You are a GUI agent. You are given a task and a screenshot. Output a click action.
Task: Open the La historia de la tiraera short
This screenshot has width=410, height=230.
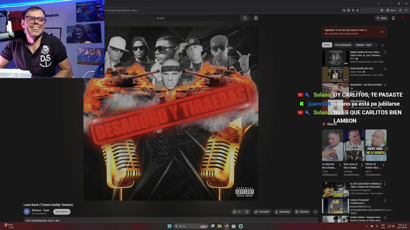coord(332,145)
